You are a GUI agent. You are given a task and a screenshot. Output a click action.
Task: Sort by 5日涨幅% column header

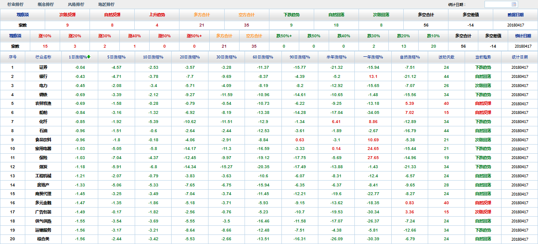(116, 57)
